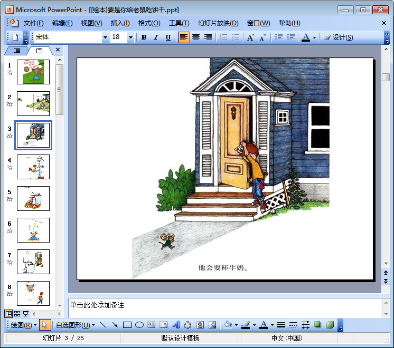Open the Fill Color dropdown arrow
The width and height of the screenshot is (394, 348).
[x=236, y=325]
